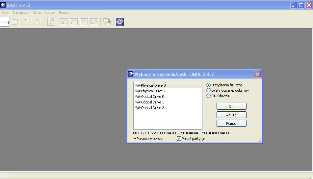Click the FAT search toolbar icon
The height and width of the screenshot is (179, 313).
38,22
